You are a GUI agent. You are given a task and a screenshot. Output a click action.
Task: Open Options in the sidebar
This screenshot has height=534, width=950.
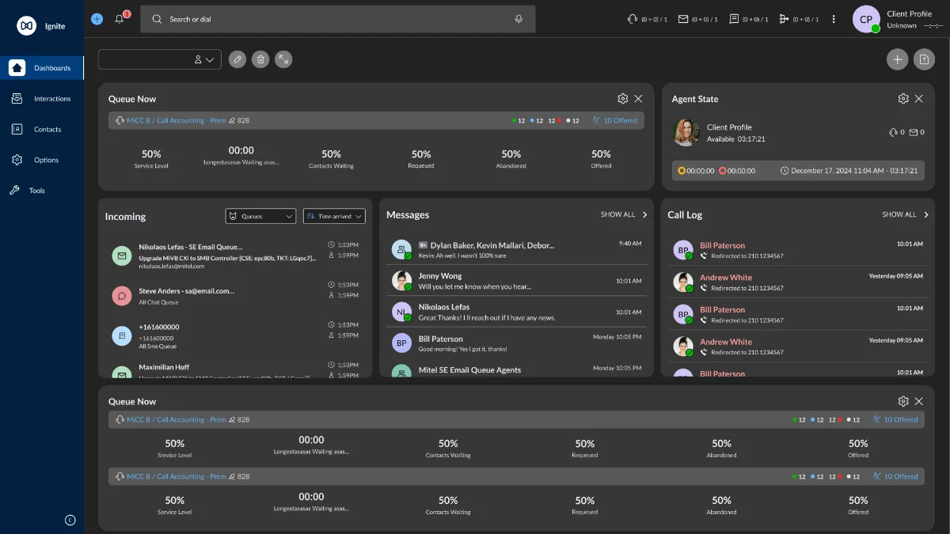42,160
